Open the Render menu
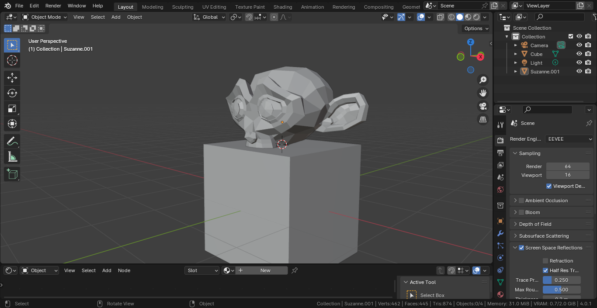 coord(53,6)
